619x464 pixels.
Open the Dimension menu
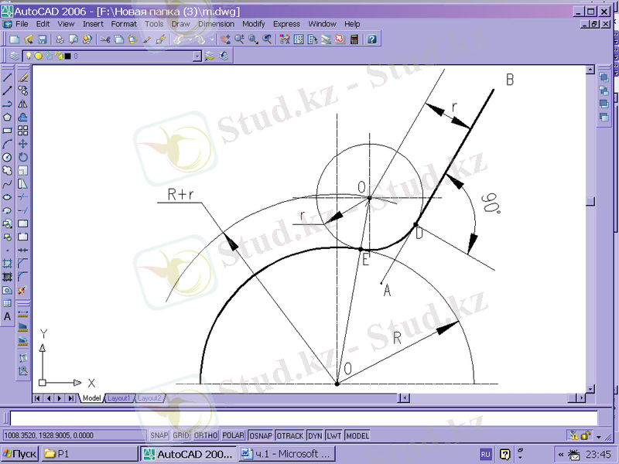tap(216, 24)
